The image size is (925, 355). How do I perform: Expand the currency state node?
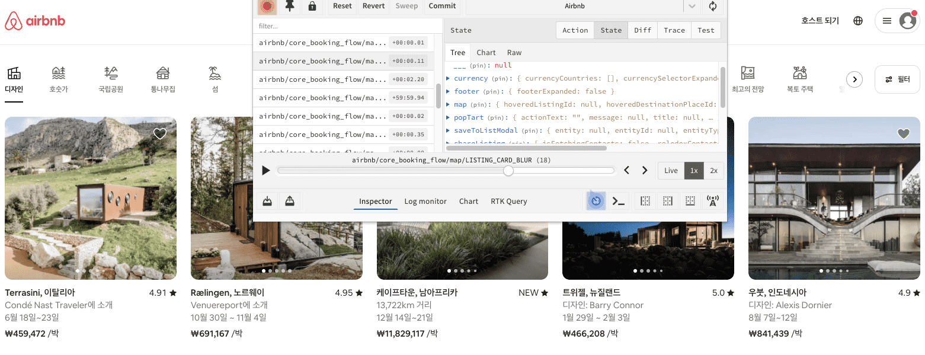449,78
